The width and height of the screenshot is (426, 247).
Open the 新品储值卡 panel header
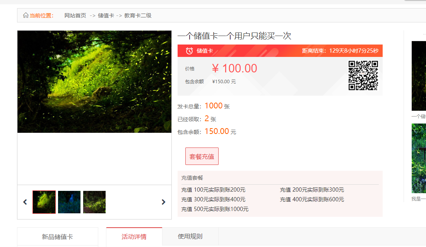pyautogui.click(x=57, y=237)
